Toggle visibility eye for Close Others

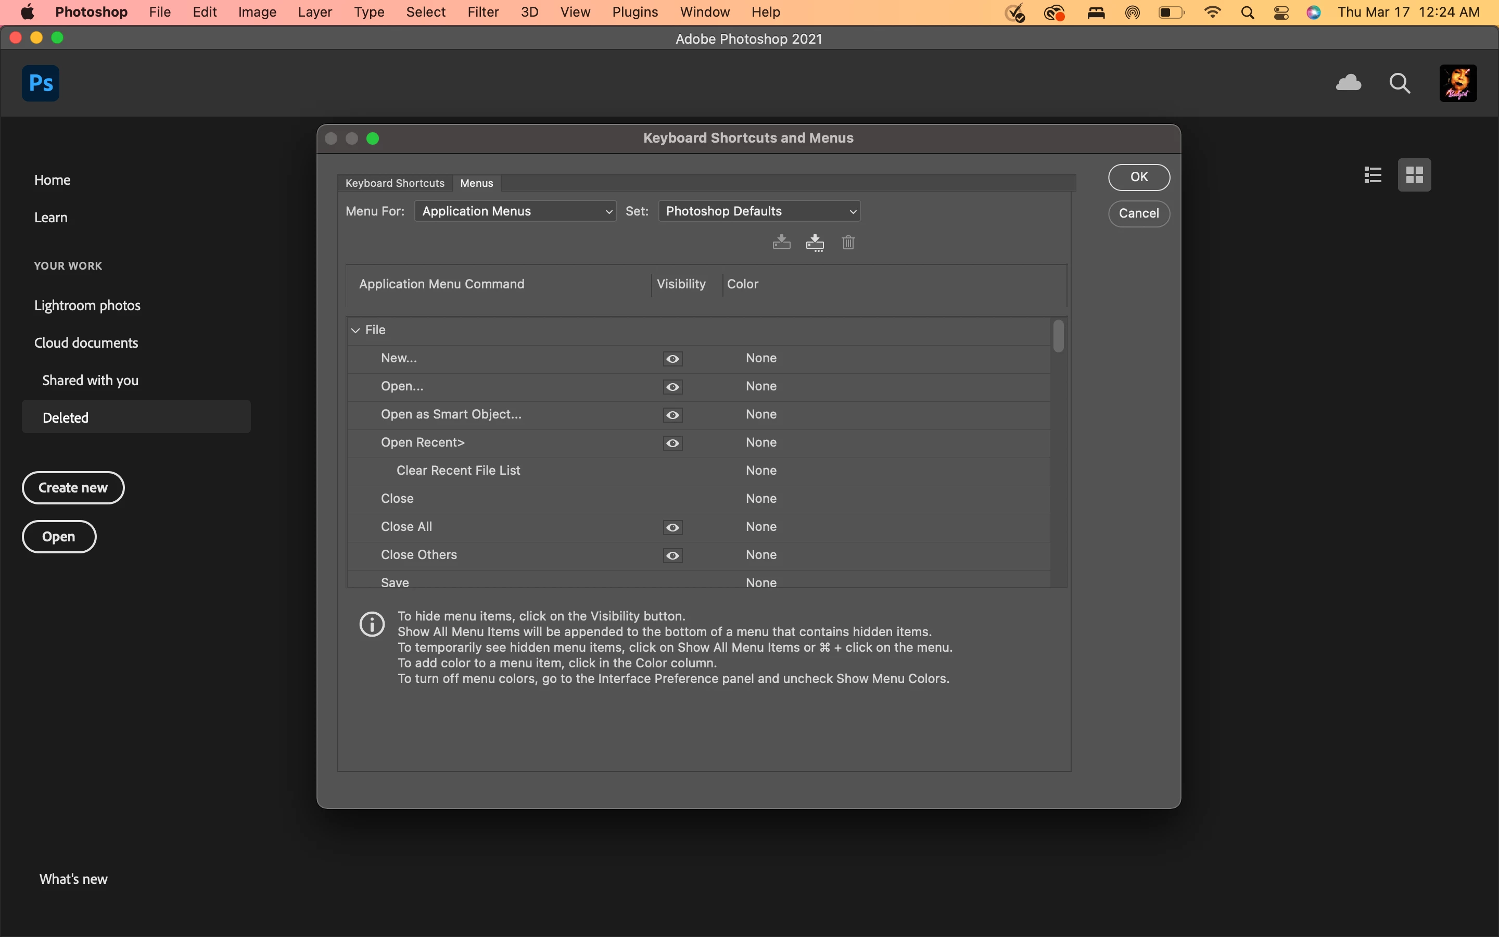(672, 556)
